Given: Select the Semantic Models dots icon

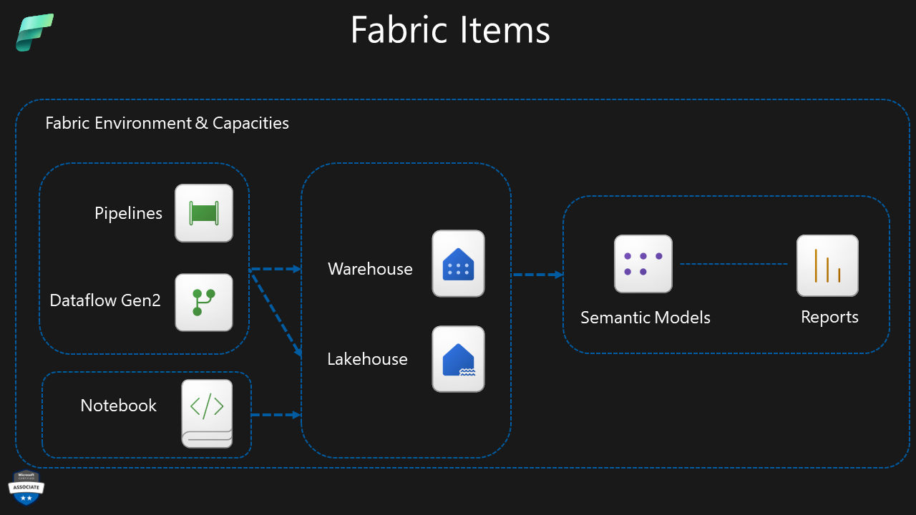Looking at the screenshot, I should [643, 263].
